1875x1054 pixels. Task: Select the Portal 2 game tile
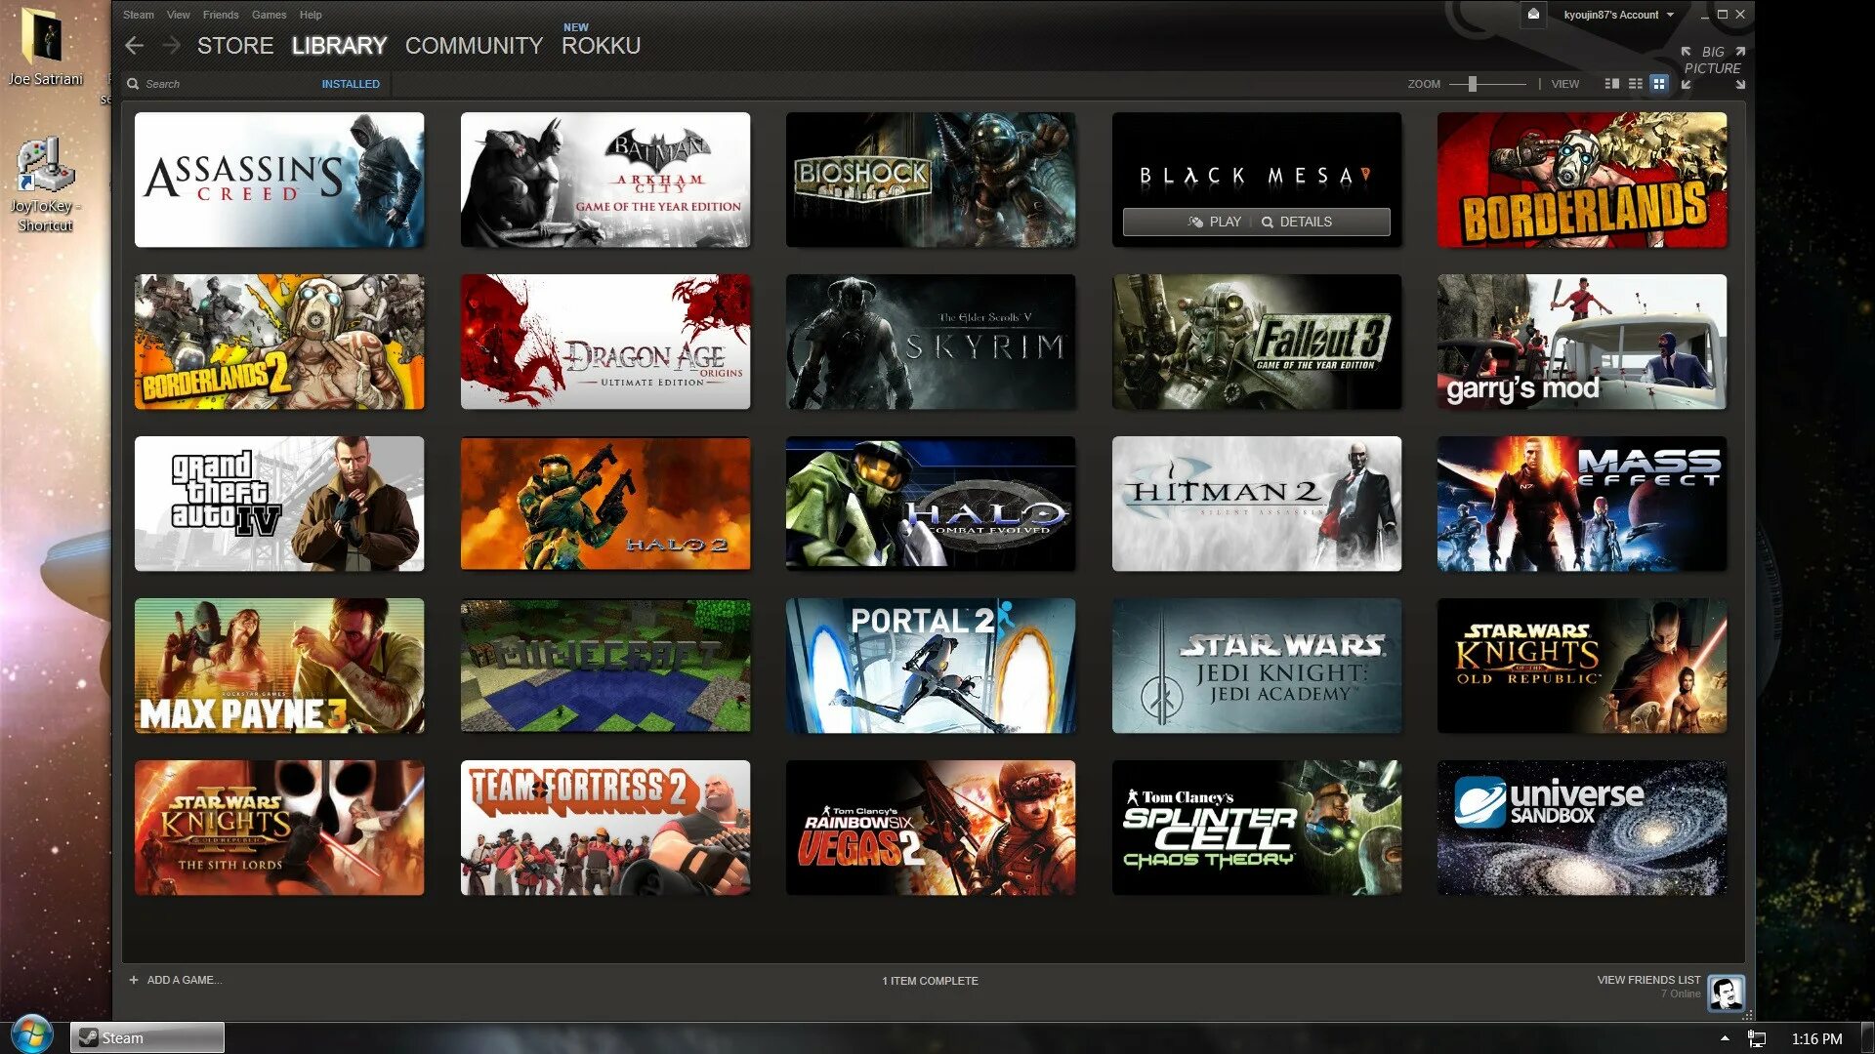pos(930,666)
